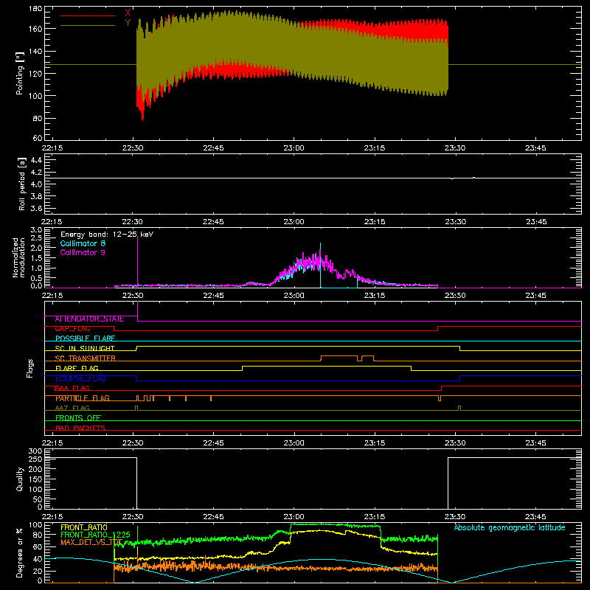Click the '100' tick on the Degrees axis

click(x=35, y=525)
